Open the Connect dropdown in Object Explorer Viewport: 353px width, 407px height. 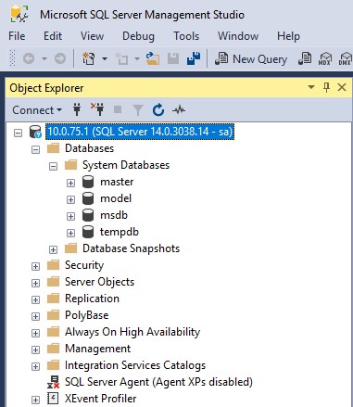[37, 110]
